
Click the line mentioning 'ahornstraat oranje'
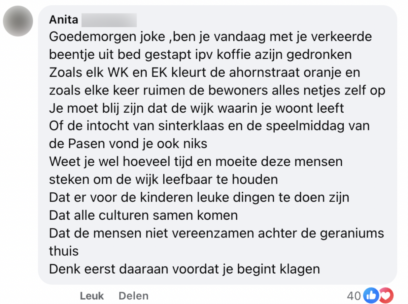pos(204,72)
